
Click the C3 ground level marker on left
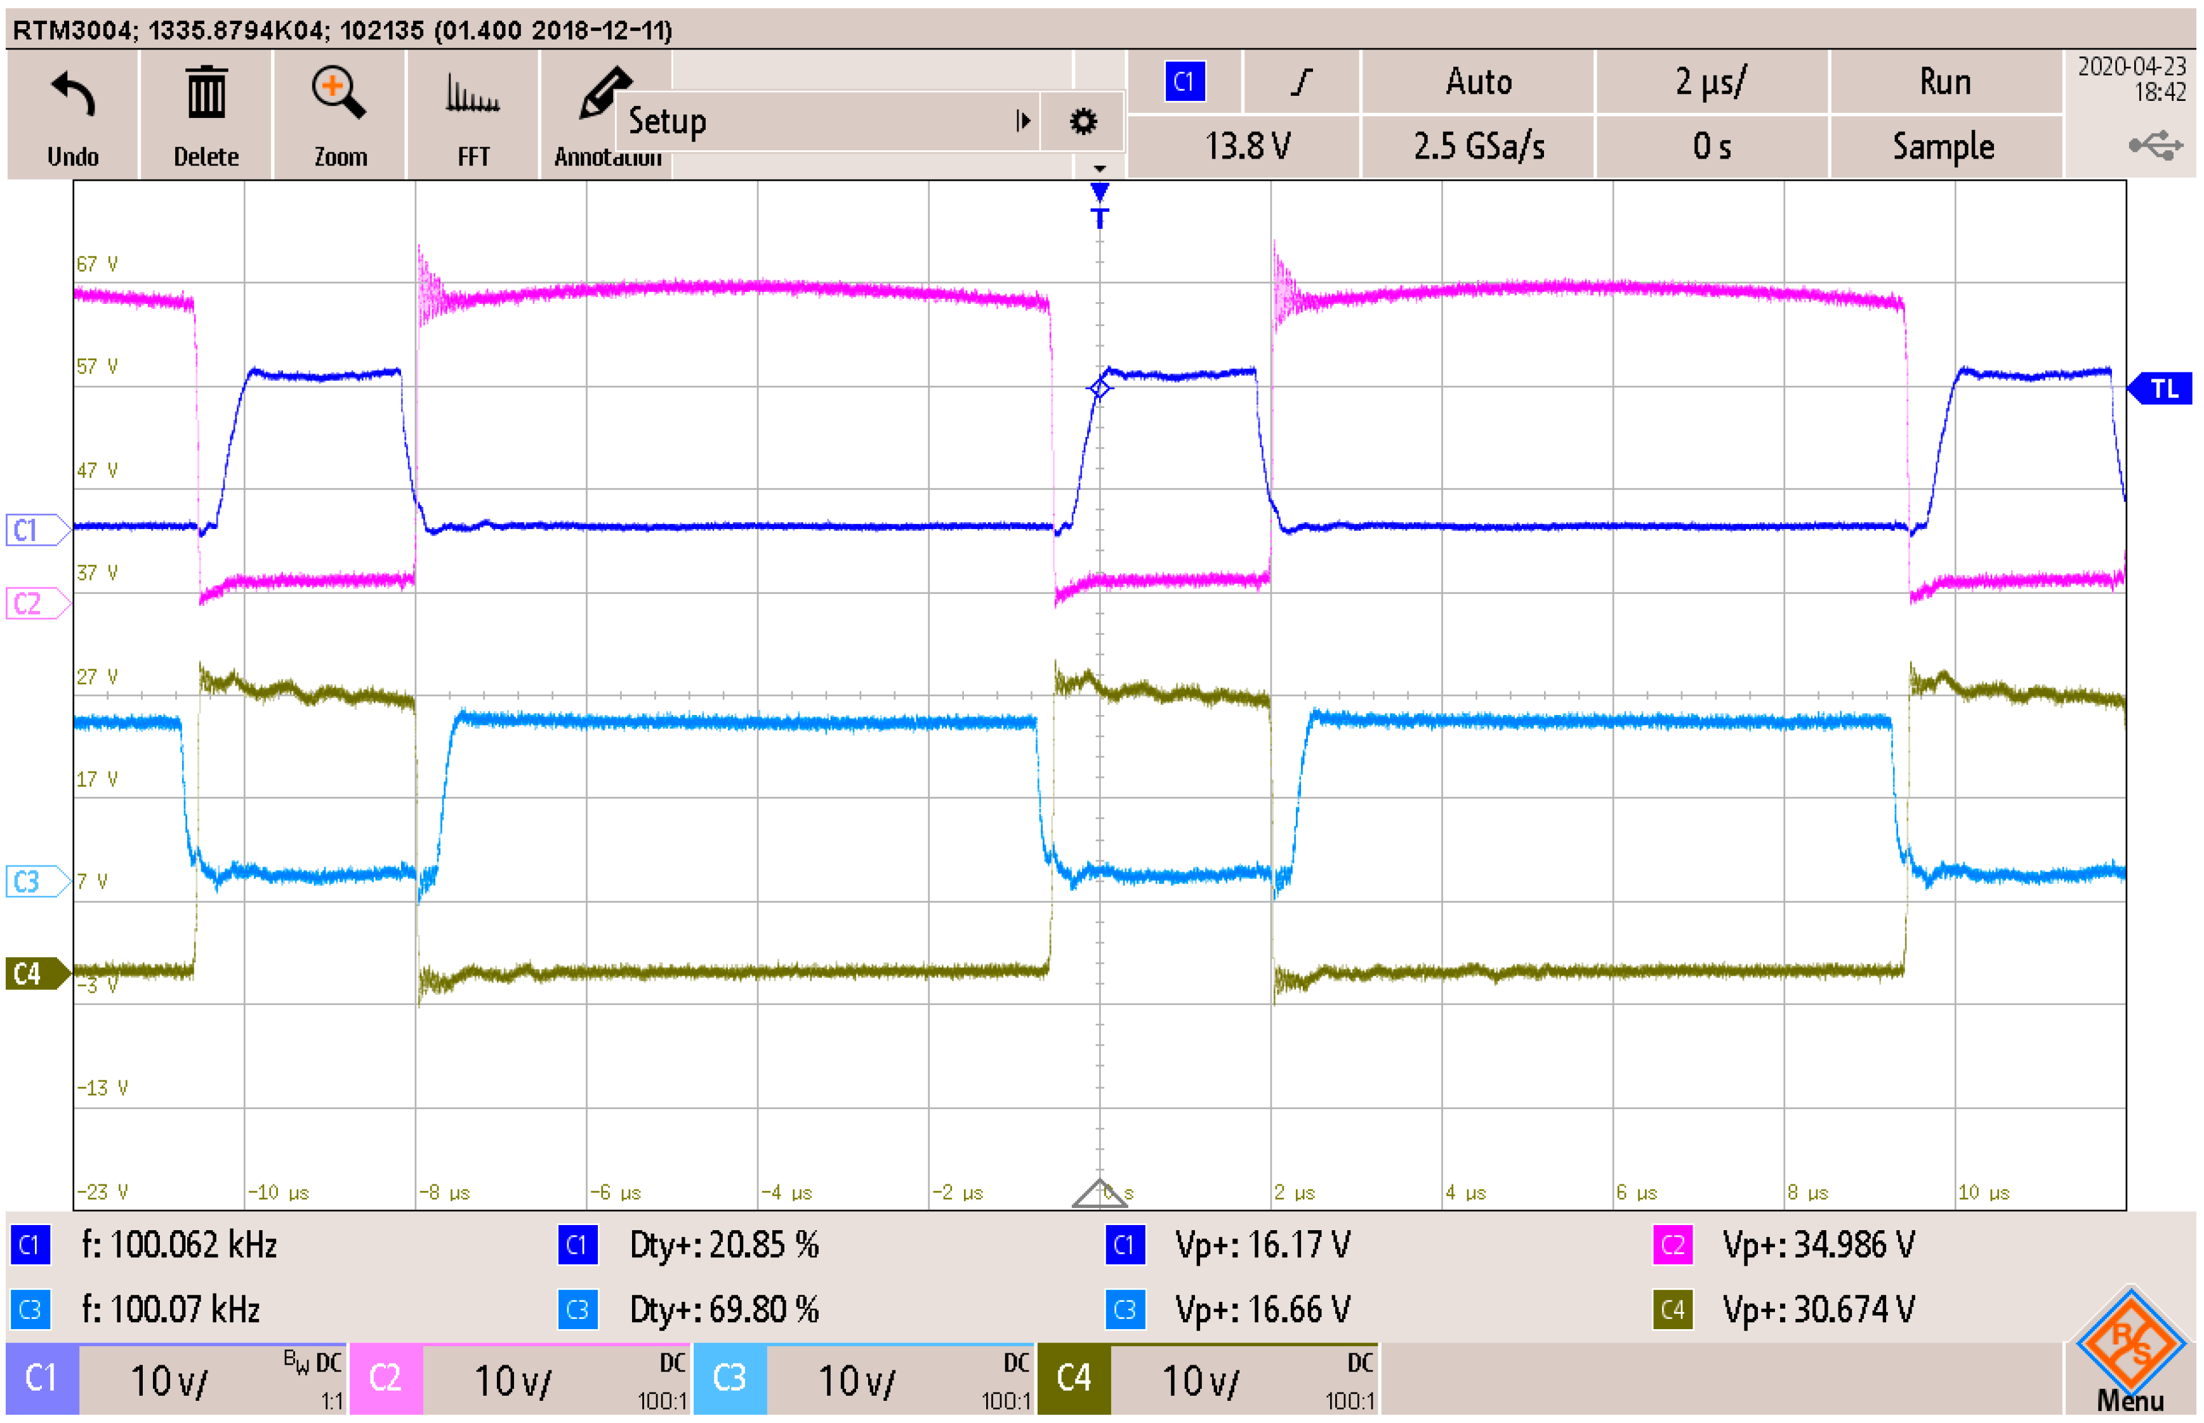35,881
